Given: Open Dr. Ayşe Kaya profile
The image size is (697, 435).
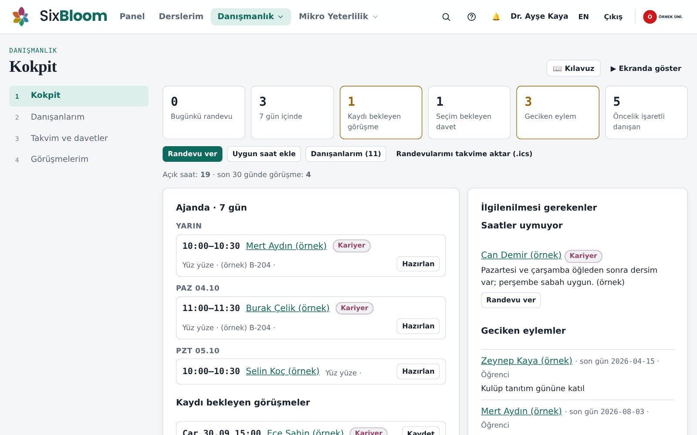Looking at the screenshot, I should pyautogui.click(x=539, y=16).
